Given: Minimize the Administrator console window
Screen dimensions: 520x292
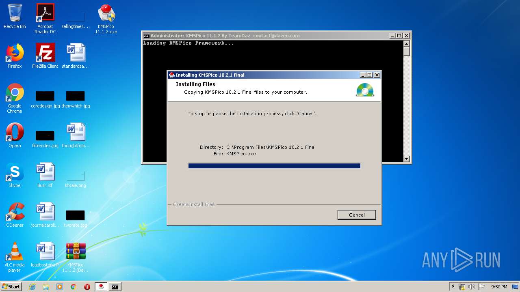Looking at the screenshot, I should click(392, 36).
